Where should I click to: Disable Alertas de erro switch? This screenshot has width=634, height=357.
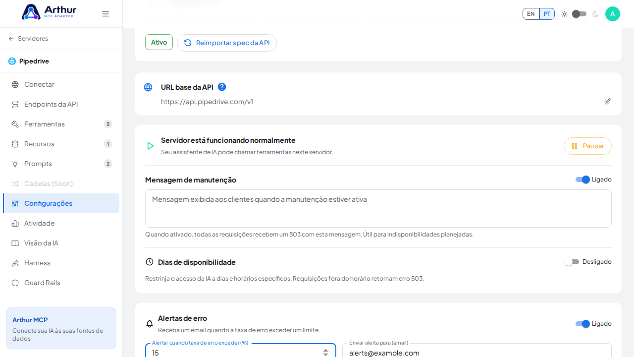click(582, 324)
